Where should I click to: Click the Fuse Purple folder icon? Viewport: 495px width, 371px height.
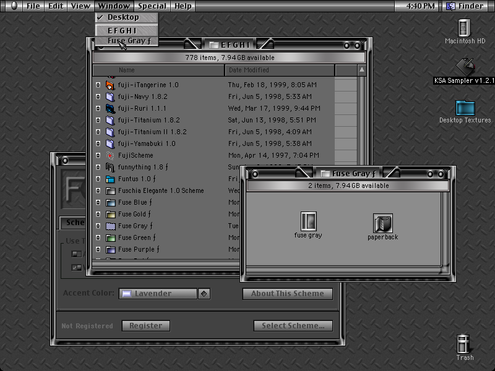click(111, 250)
